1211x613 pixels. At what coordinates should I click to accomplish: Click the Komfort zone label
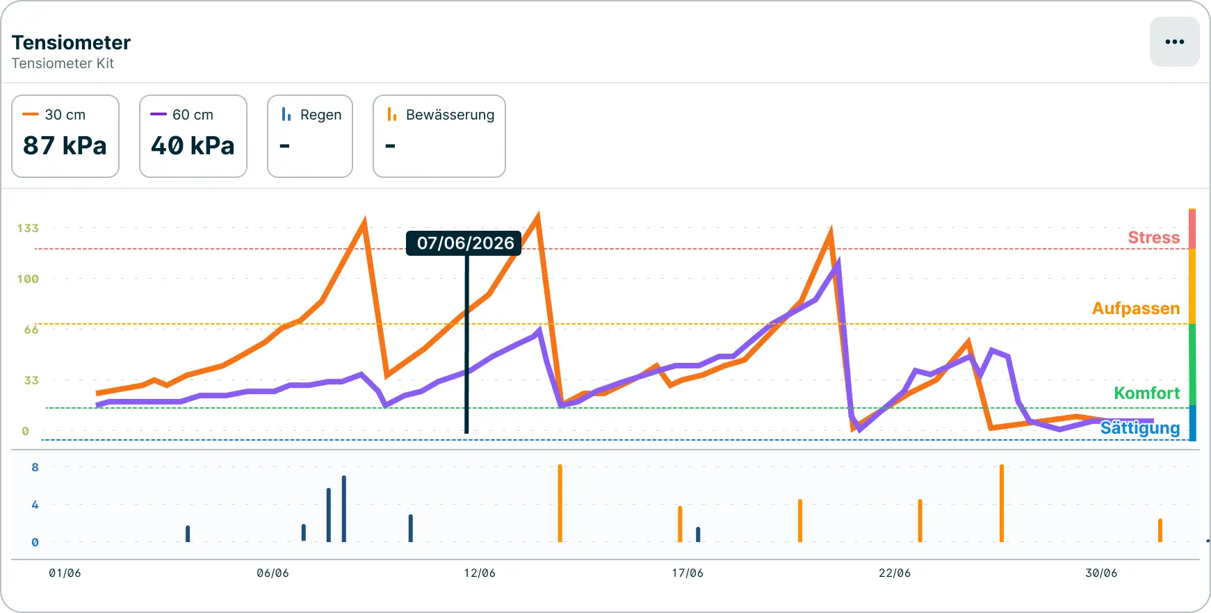pyautogui.click(x=1147, y=393)
